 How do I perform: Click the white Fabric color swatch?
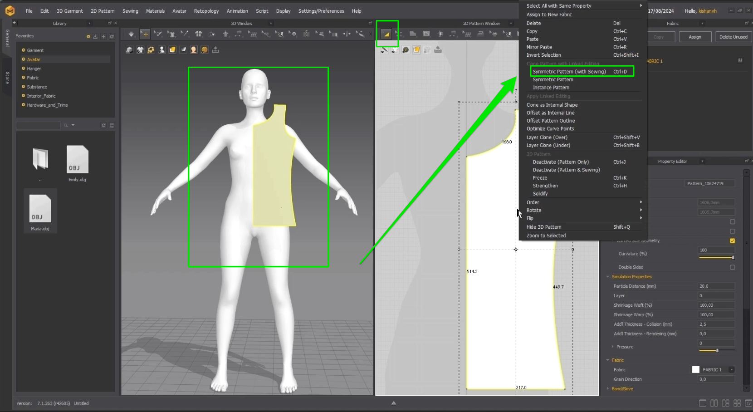[x=695, y=370]
